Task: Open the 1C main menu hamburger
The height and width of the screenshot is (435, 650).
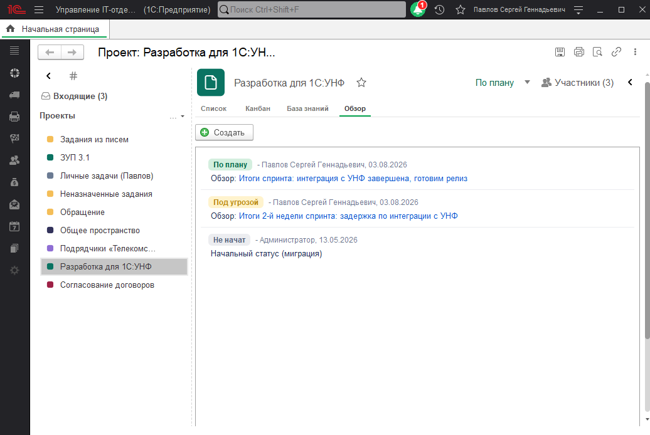Action: point(39,9)
